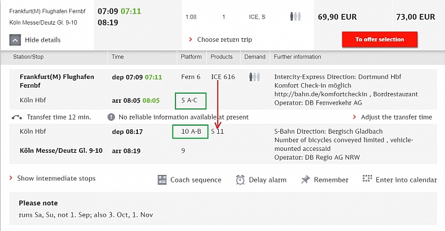Set a Delay alarm via the clock icon

point(240,180)
